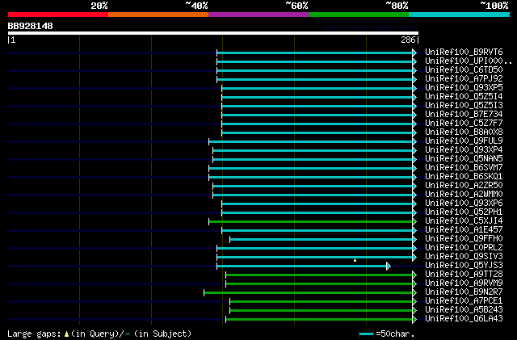Select the UniRef100_Q93XP4 label
Viewport: 517px width, 340px height.
tap(464, 150)
